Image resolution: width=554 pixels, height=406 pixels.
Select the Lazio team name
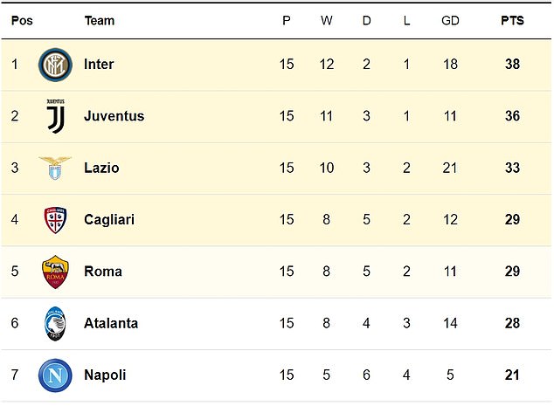pos(101,168)
